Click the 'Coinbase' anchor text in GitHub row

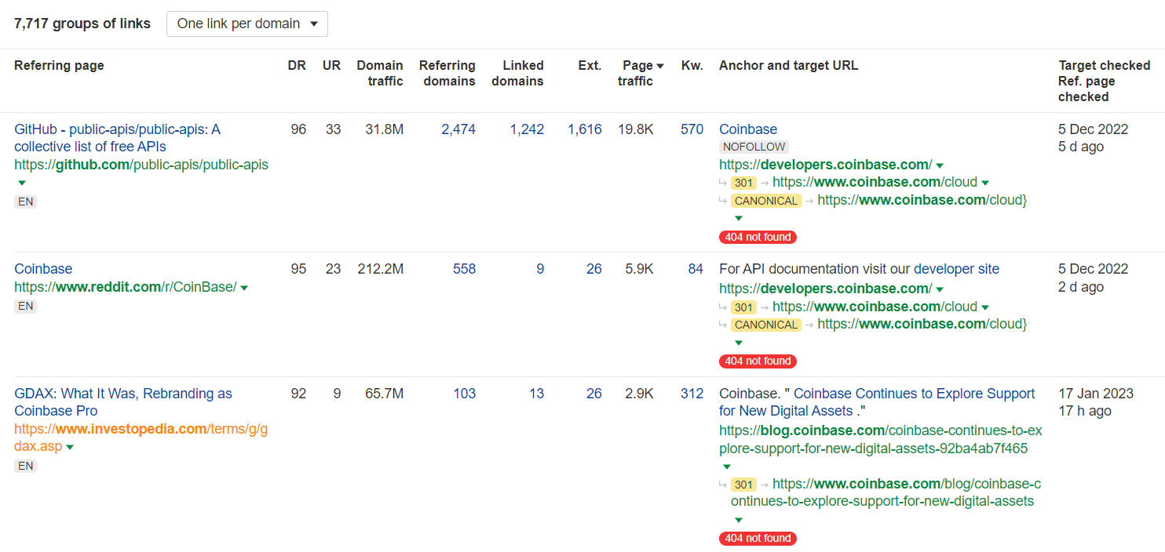[748, 129]
